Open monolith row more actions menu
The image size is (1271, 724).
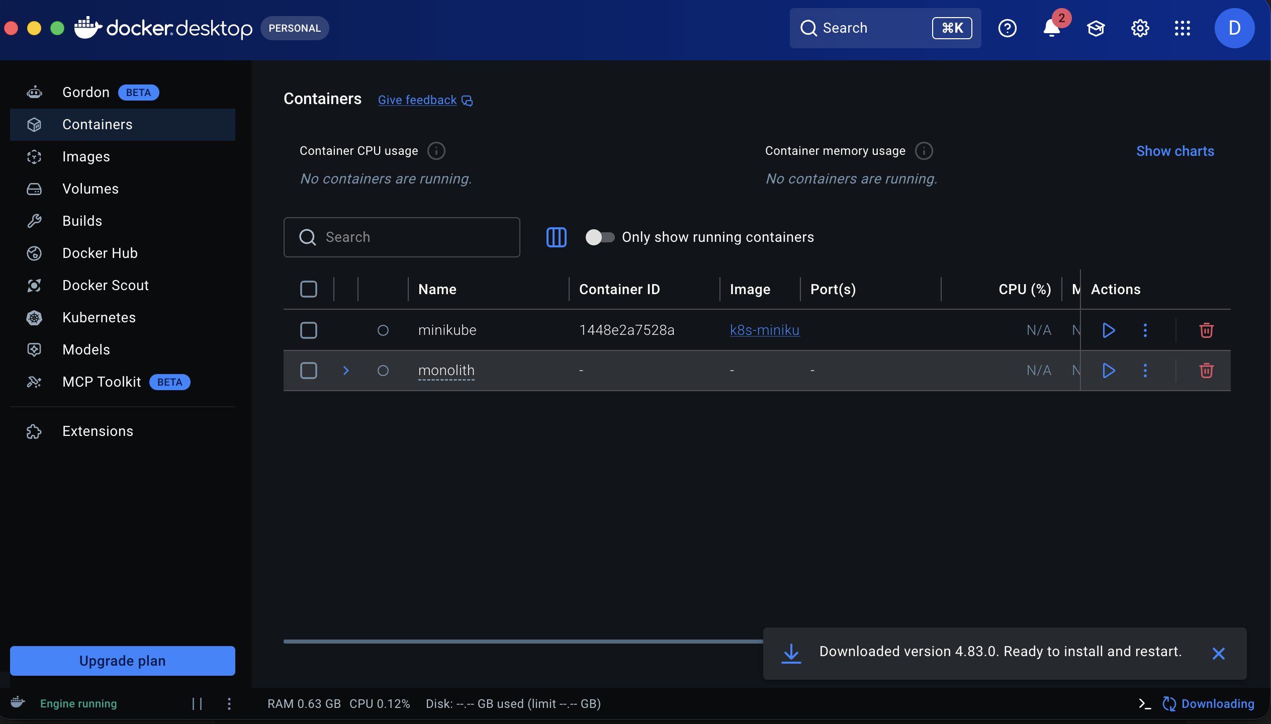1145,371
